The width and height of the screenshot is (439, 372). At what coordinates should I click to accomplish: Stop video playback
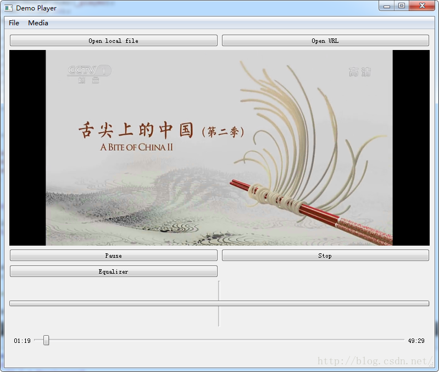(325, 256)
